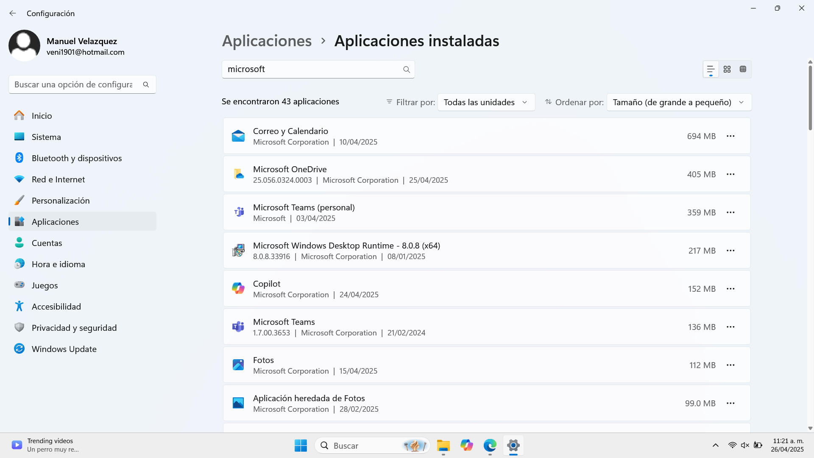The image size is (814, 458).
Task: Open the Ordenar por sorting dropdown
Action: 678,102
